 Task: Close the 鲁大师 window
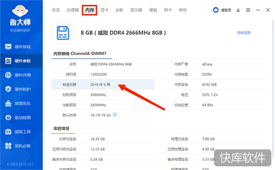[268, 10]
